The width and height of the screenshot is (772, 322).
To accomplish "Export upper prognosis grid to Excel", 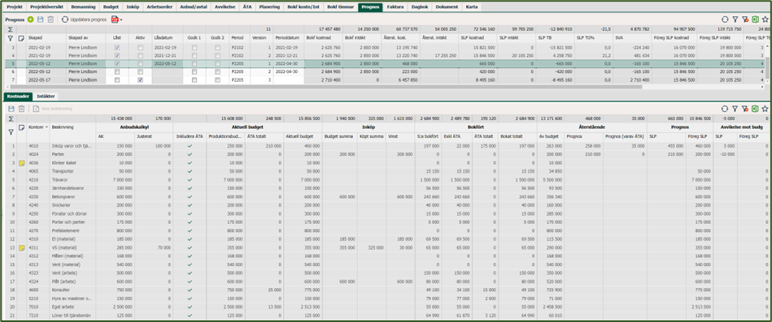I will (x=755, y=19).
